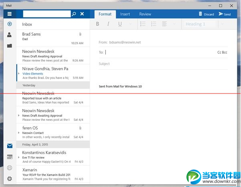The height and width of the screenshot is (187, 241).
Task: Click the Yesterday group header
Action: click(x=53, y=85)
